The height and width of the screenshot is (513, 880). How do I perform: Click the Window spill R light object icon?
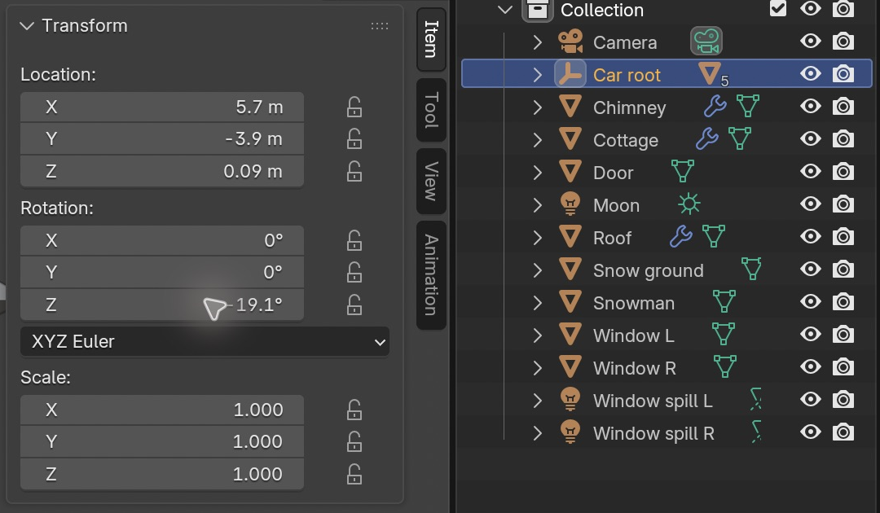click(570, 432)
